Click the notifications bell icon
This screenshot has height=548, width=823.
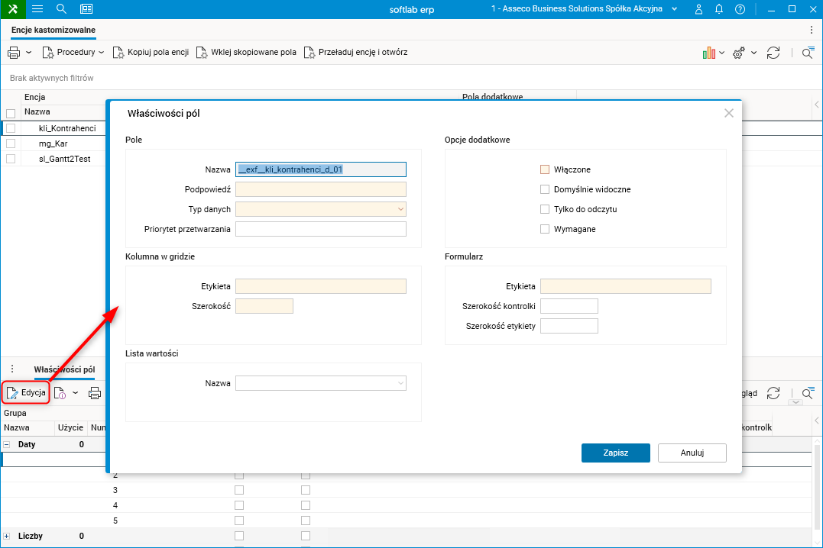(x=719, y=9)
